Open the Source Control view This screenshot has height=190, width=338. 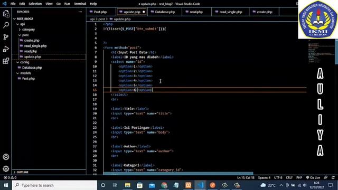(6, 37)
